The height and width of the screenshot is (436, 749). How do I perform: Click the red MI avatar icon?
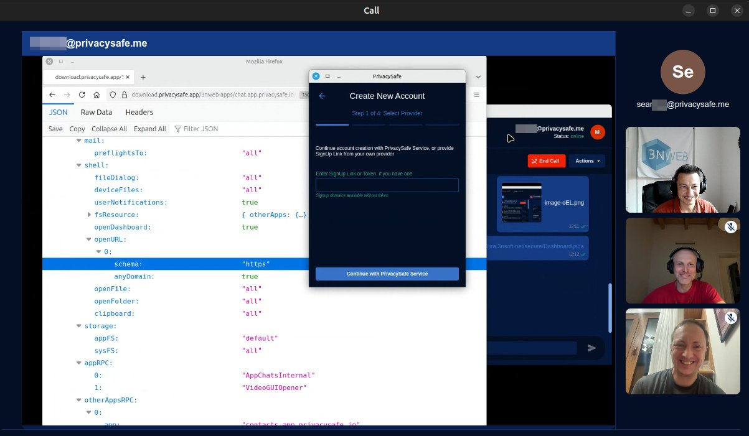pos(597,132)
